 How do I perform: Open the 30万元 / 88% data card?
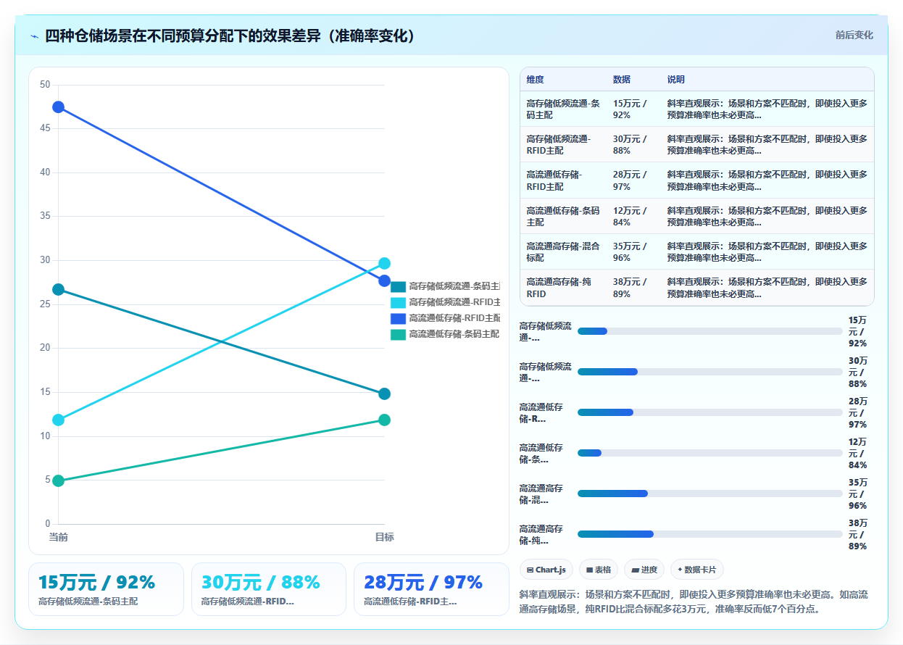(269, 589)
